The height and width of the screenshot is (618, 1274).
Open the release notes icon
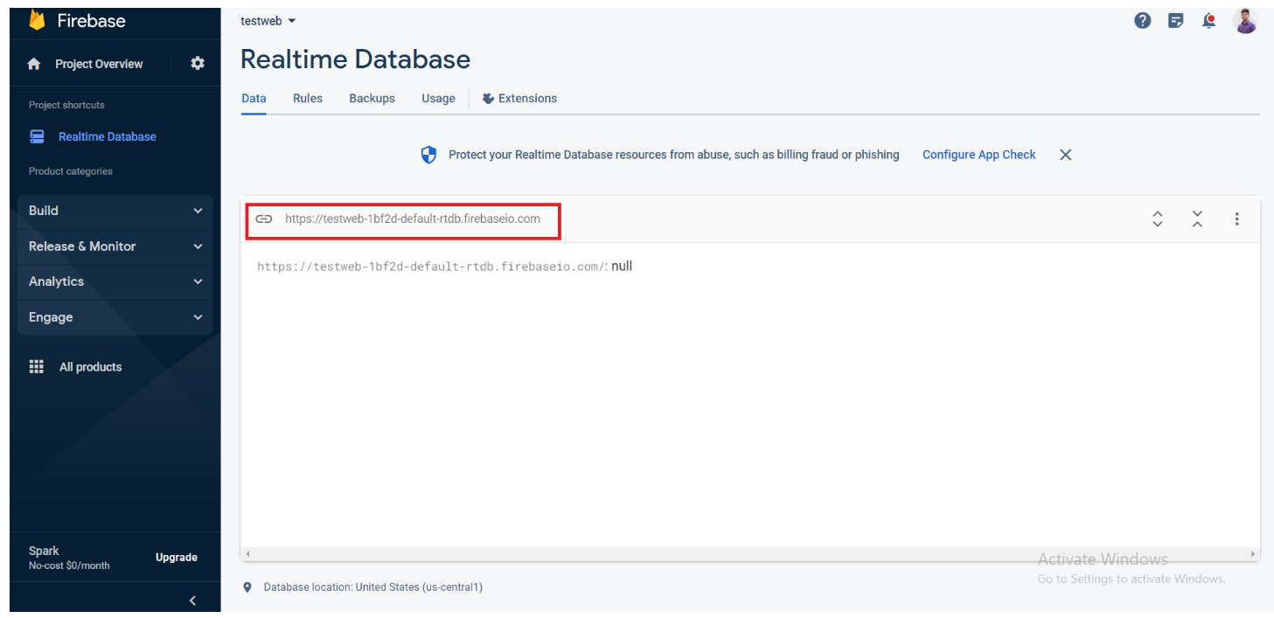pos(1176,21)
